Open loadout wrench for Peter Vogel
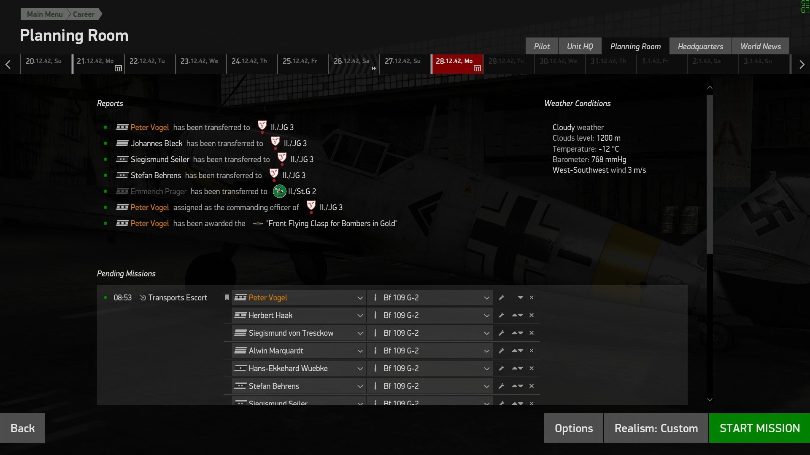The height and width of the screenshot is (455, 810). (x=501, y=298)
